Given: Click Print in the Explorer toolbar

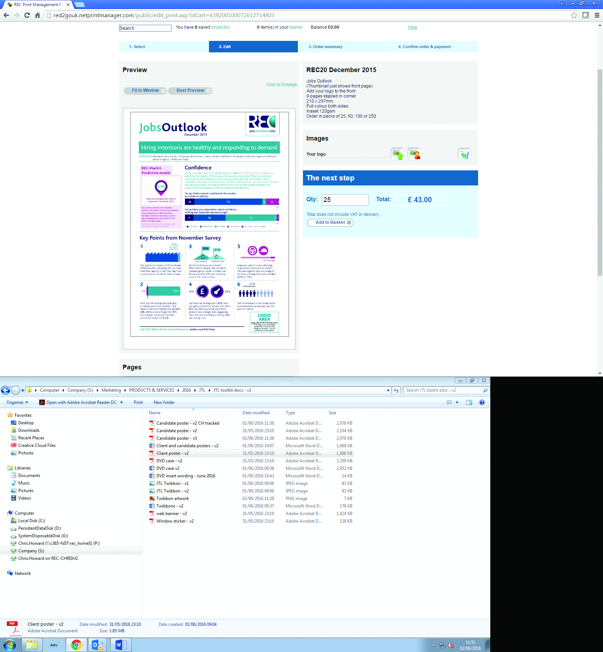Looking at the screenshot, I should (x=138, y=402).
